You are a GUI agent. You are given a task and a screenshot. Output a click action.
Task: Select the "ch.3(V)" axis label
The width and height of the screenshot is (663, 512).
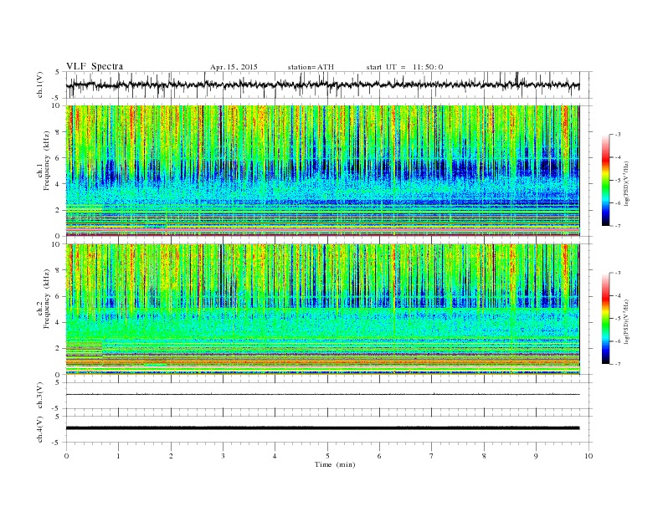point(39,396)
